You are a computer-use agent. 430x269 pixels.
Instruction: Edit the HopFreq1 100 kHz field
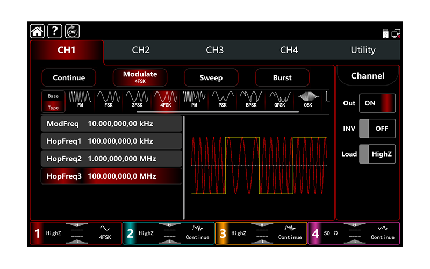[x=111, y=141]
